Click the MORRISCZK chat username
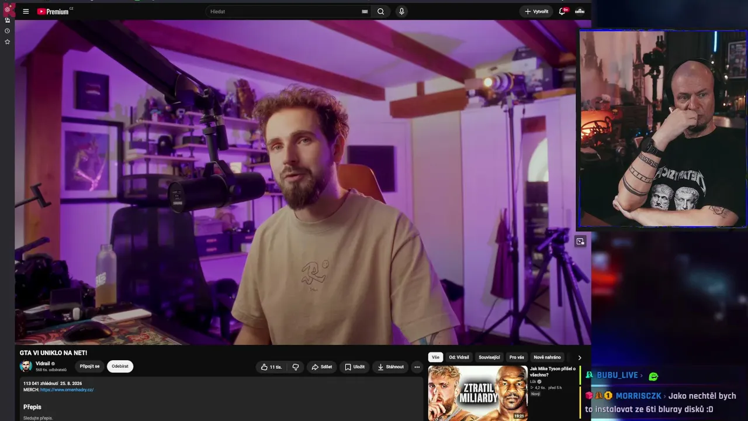This screenshot has width=748, height=421. pyautogui.click(x=639, y=396)
